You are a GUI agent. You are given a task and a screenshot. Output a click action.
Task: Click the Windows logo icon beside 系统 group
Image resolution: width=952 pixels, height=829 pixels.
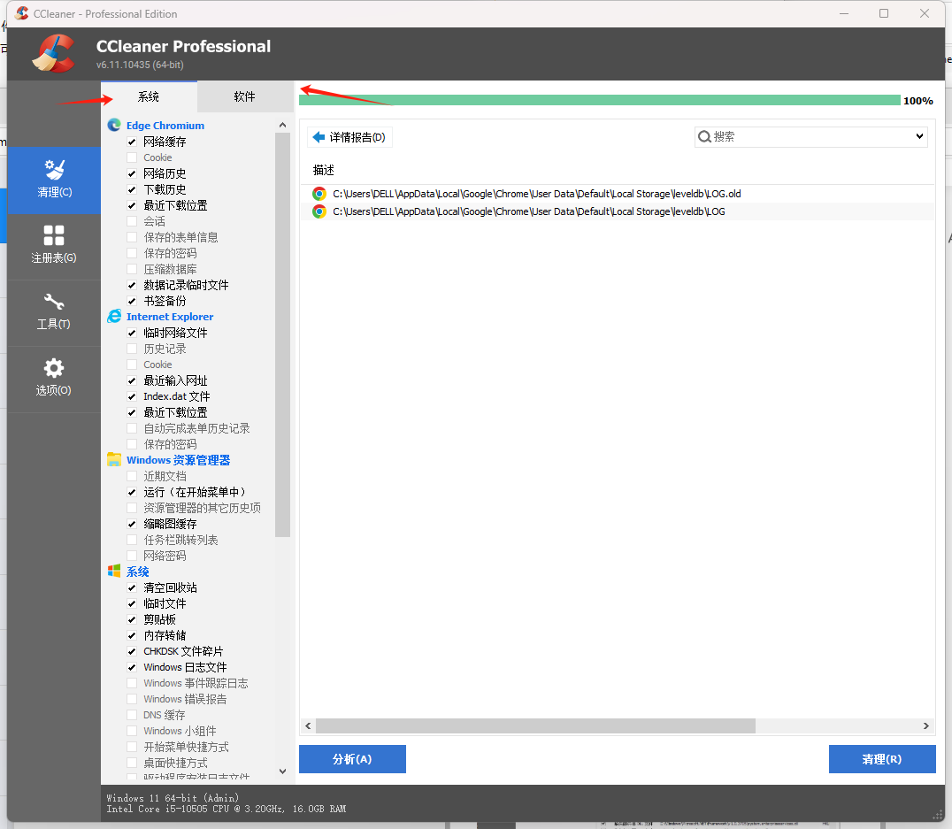click(x=114, y=571)
